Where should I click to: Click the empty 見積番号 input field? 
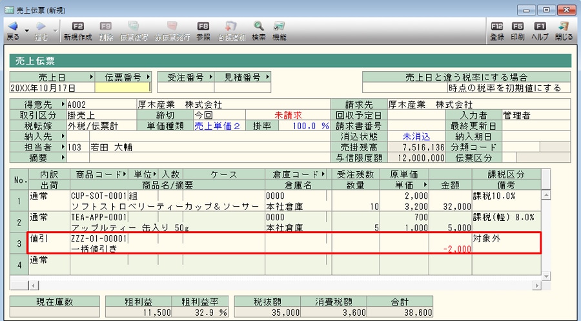[x=242, y=87]
